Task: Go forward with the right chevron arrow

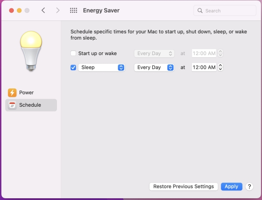Action: pyautogui.click(x=58, y=10)
